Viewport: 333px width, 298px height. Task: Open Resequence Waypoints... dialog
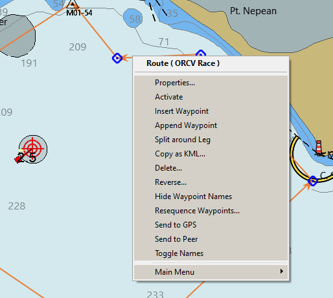click(x=211, y=211)
